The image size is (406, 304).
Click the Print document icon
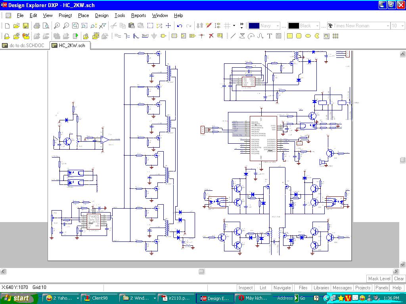[37, 26]
